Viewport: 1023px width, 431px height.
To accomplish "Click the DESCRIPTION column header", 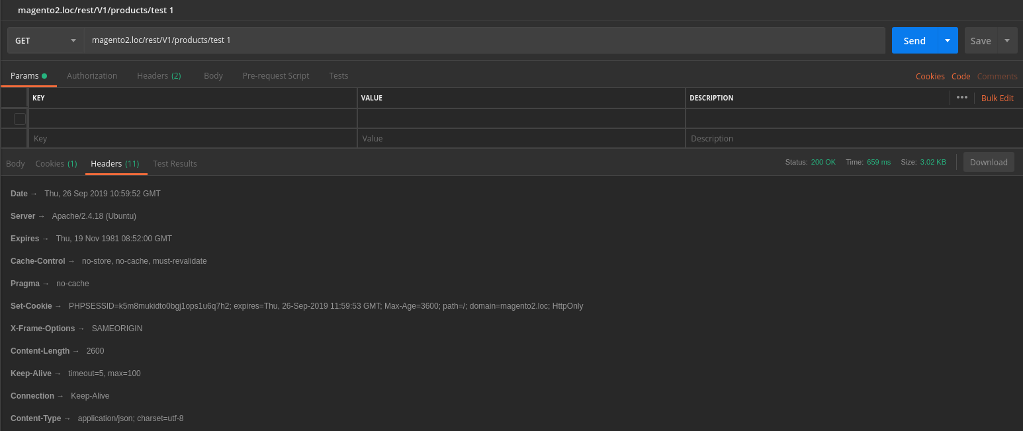I will click(711, 98).
